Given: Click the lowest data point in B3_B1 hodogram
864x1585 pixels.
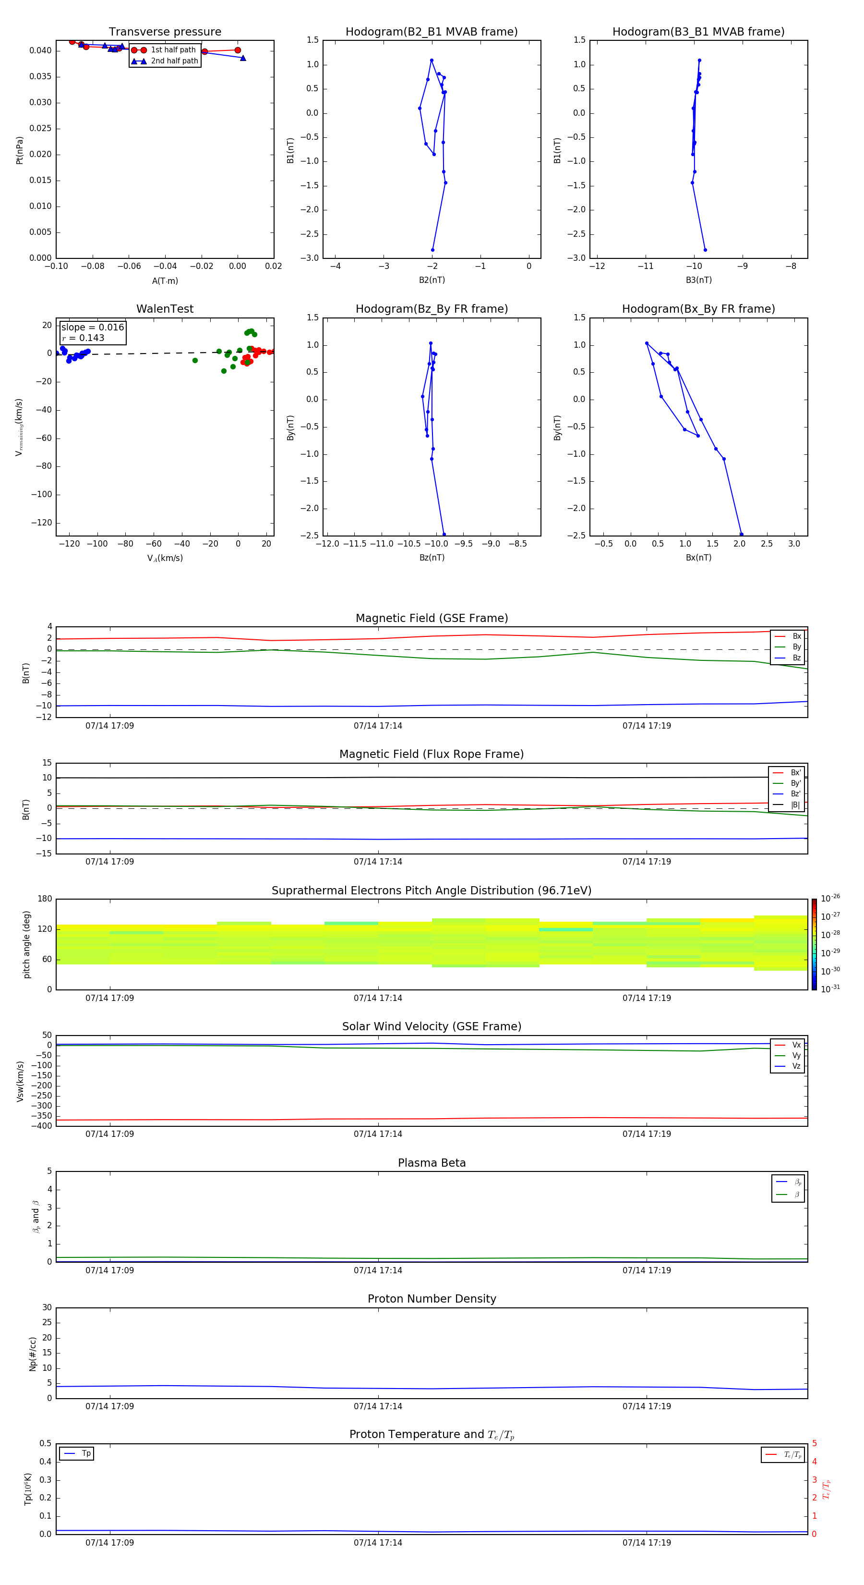Looking at the screenshot, I should pos(705,250).
